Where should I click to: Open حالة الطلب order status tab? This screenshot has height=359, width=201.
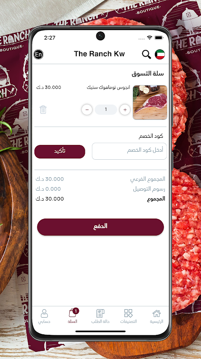click(x=100, y=316)
